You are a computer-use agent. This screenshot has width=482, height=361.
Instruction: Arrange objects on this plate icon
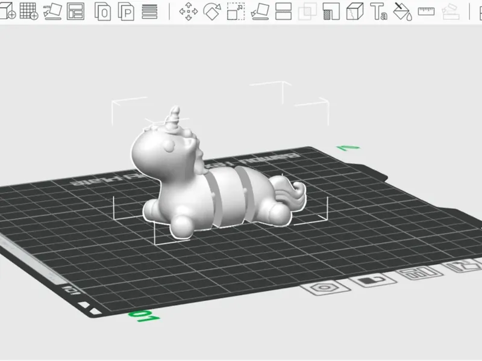pos(419,273)
